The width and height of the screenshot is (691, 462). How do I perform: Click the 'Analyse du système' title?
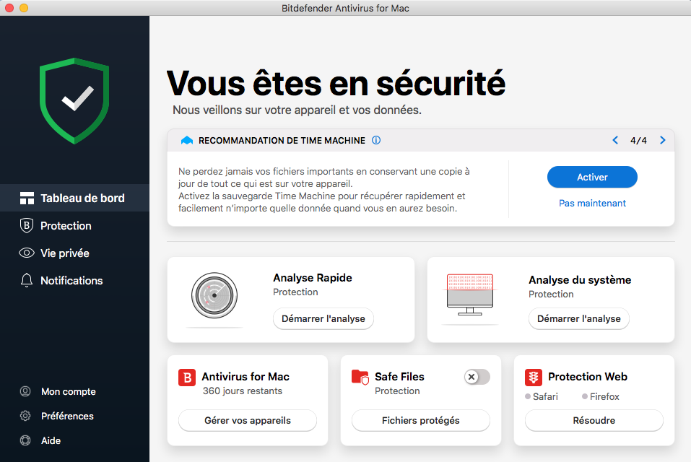point(580,280)
